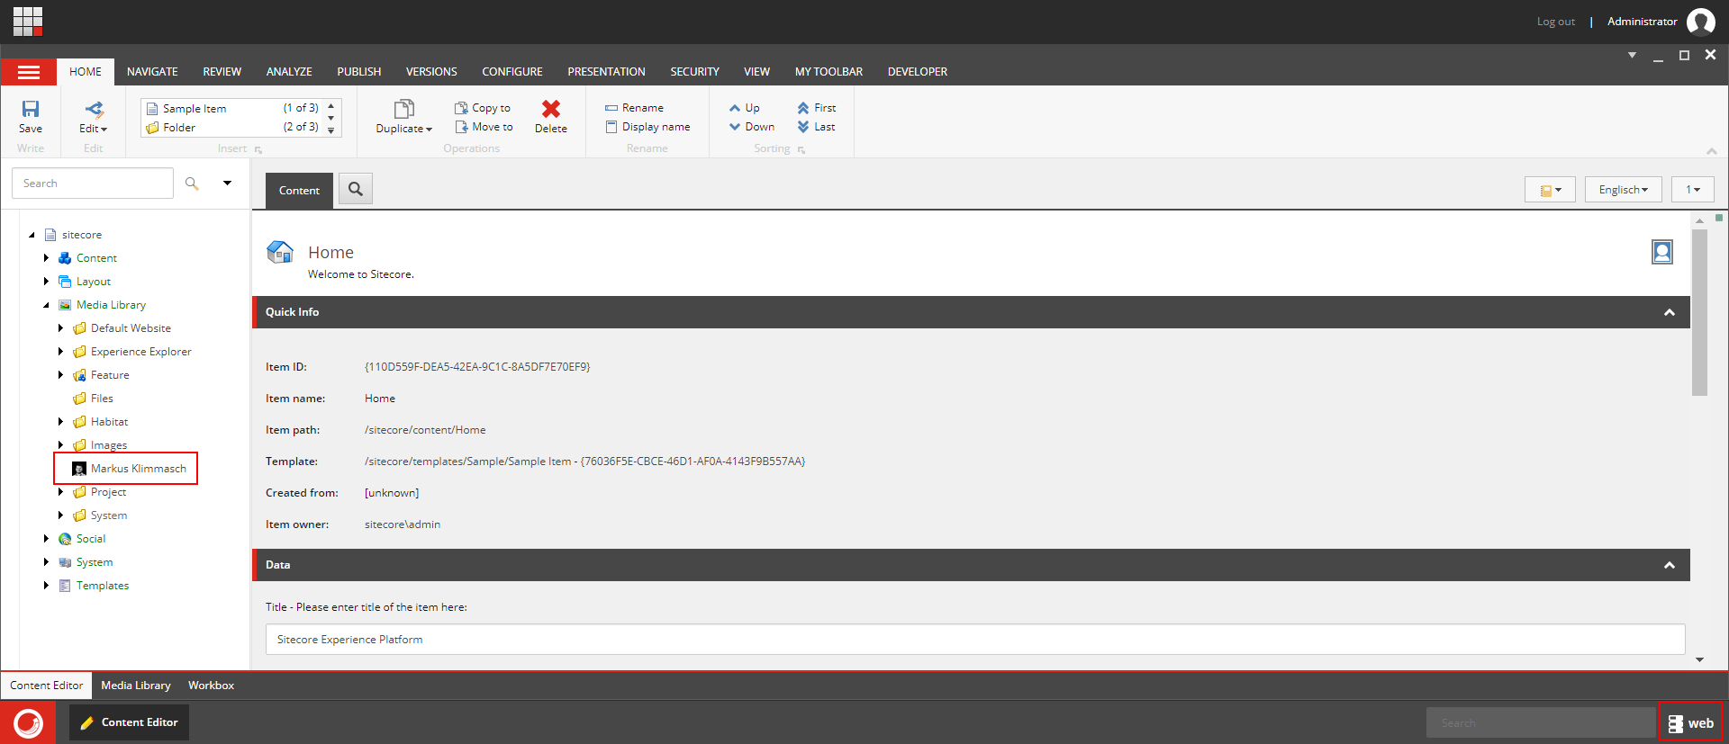Open the search options dropdown arrow
This screenshot has width=1729, height=744.
tap(228, 184)
